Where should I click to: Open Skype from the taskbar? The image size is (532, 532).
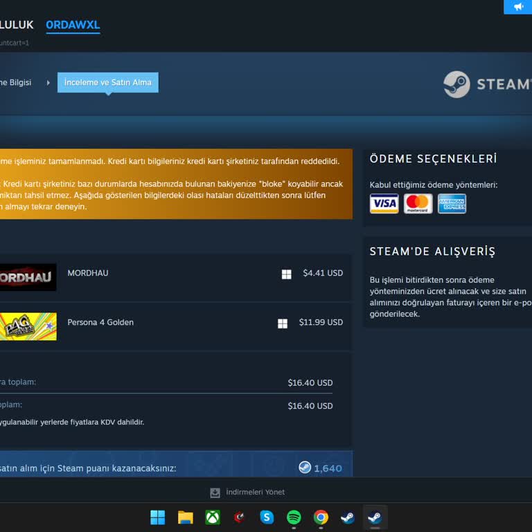[x=267, y=517]
